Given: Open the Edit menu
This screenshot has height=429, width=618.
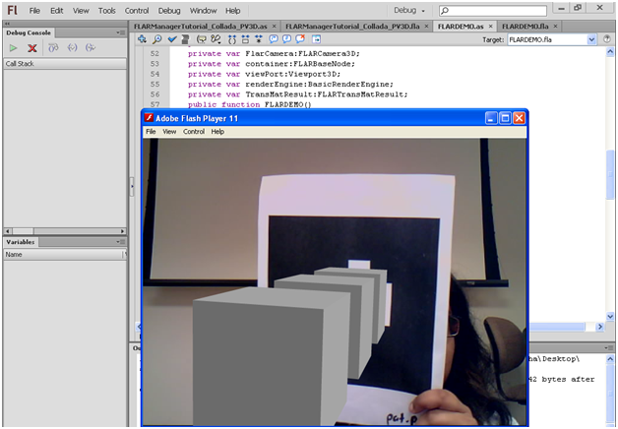Looking at the screenshot, I should pyautogui.click(x=56, y=11).
